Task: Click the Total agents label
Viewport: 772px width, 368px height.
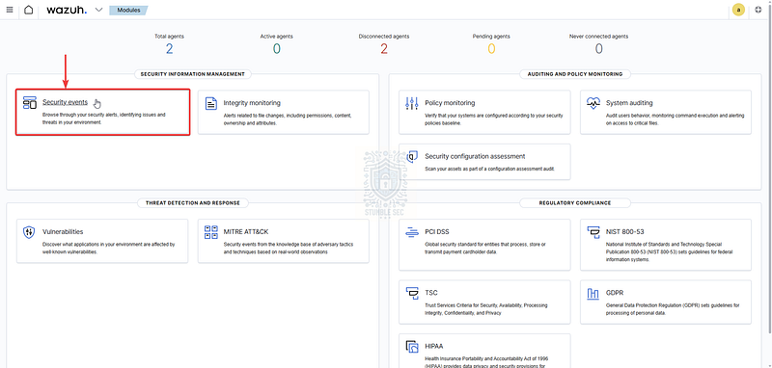Action: [x=170, y=37]
